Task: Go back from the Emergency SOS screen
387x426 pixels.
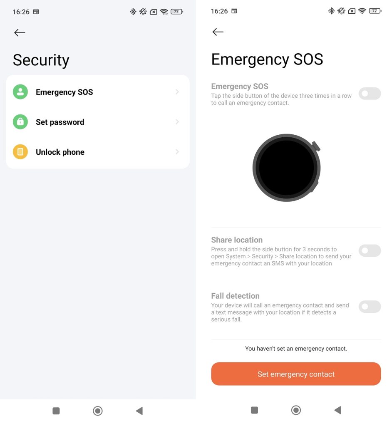Action: click(x=218, y=32)
